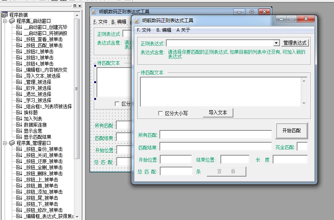Click the front window's title bar app icon
The image size is (334, 220).
[137, 21]
